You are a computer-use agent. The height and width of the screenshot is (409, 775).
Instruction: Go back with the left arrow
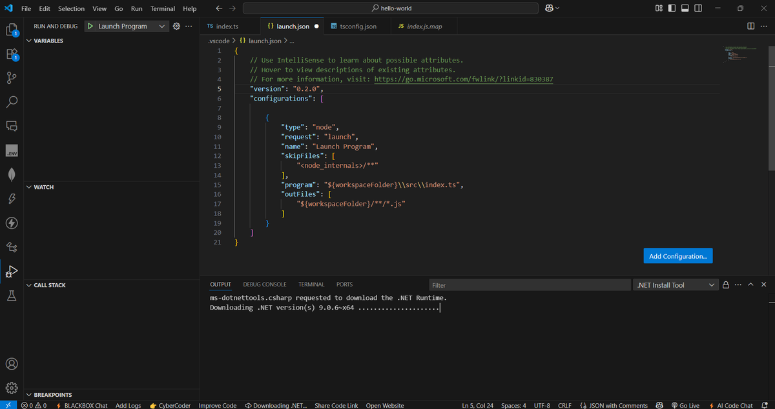coord(218,8)
